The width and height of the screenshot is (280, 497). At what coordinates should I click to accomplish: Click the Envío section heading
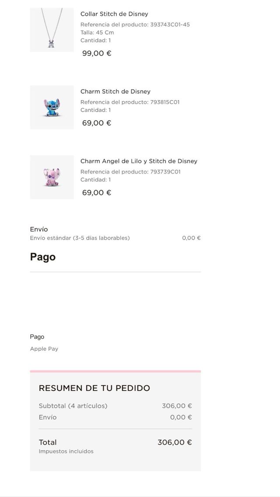coord(39,229)
